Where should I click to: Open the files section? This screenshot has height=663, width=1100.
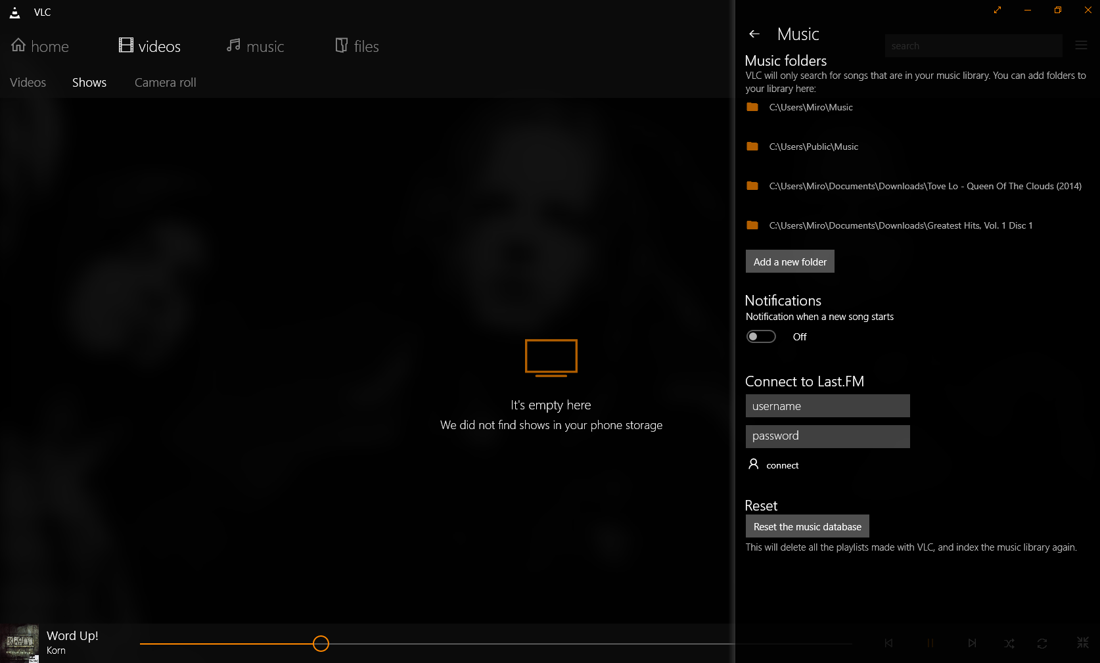coord(357,46)
